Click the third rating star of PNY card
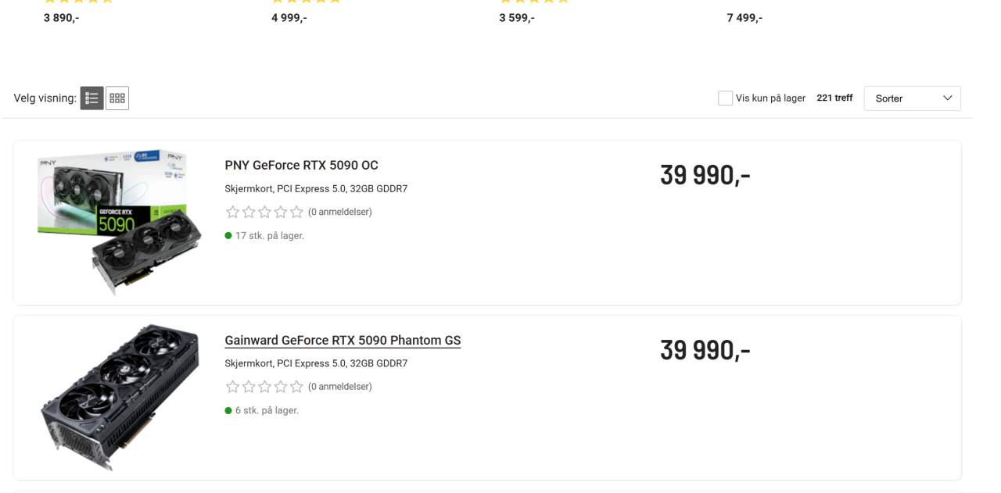 (x=264, y=212)
